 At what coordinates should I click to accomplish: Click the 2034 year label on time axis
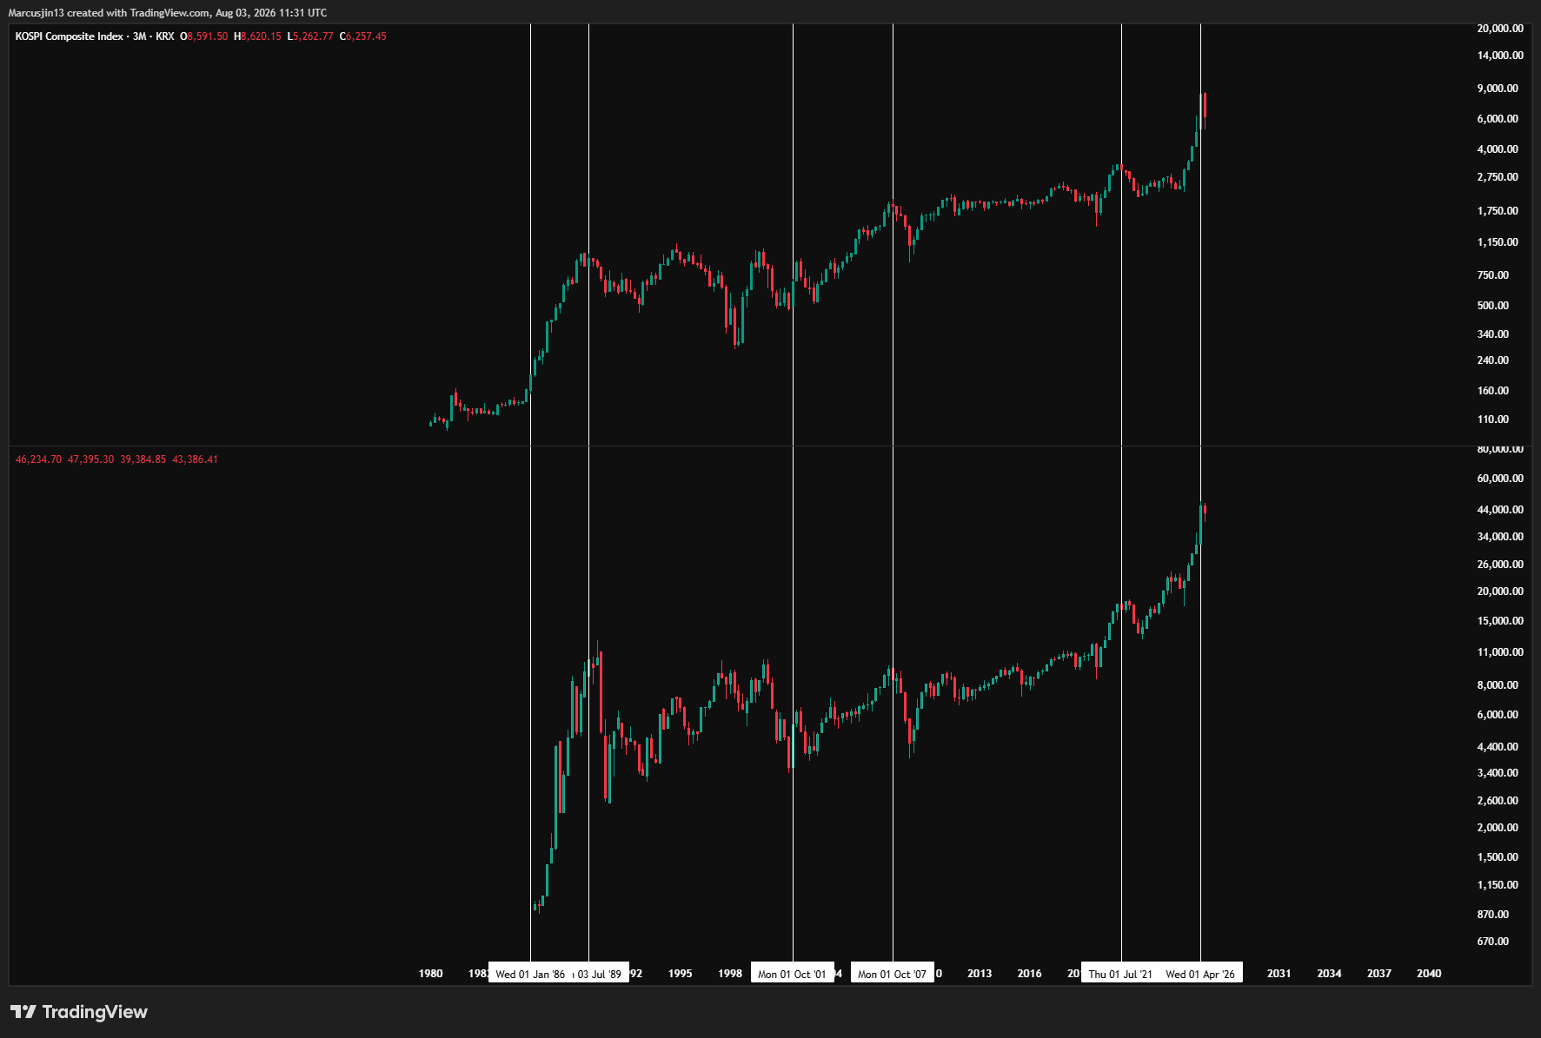click(1330, 974)
